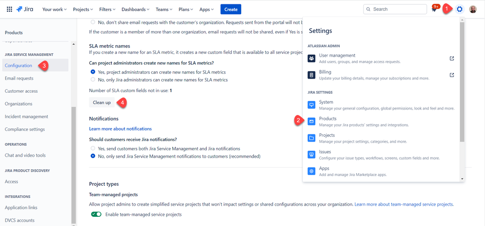Click the Jira logo
The image size is (485, 226).
click(25, 9)
